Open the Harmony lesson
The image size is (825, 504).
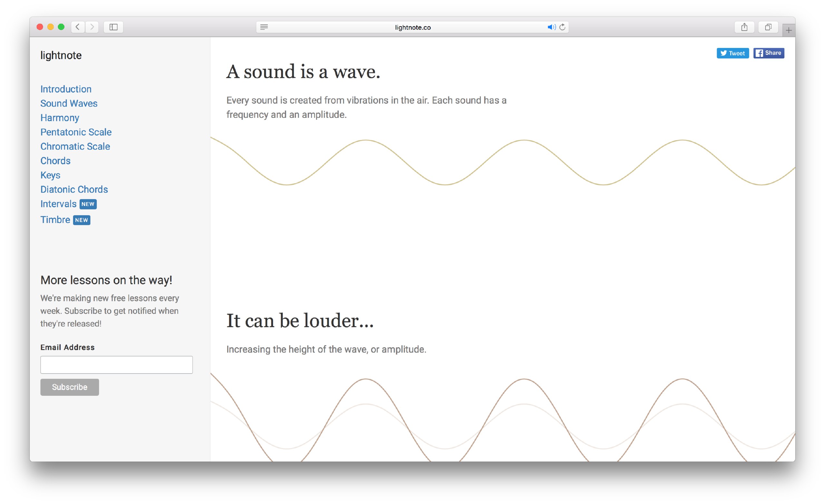coord(60,118)
